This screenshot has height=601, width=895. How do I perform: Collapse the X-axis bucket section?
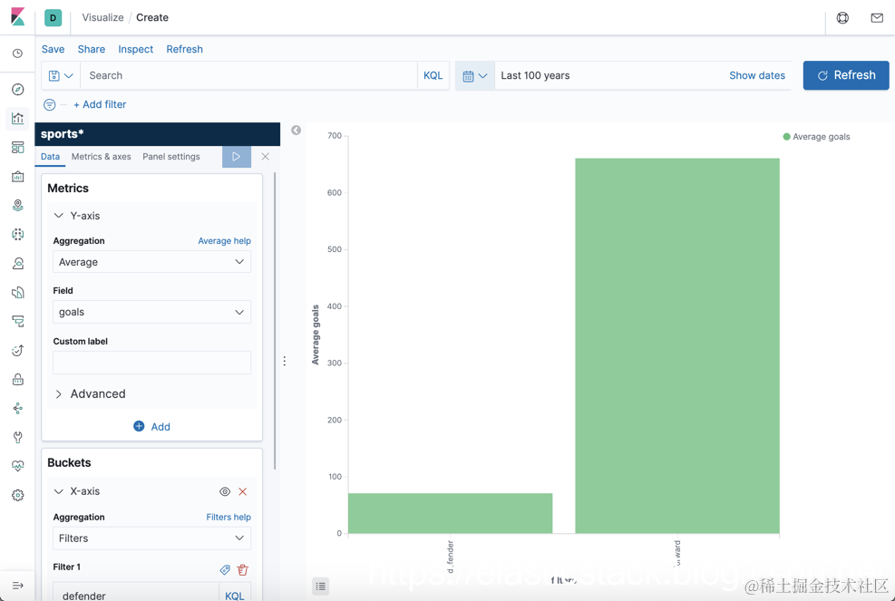[x=58, y=491]
